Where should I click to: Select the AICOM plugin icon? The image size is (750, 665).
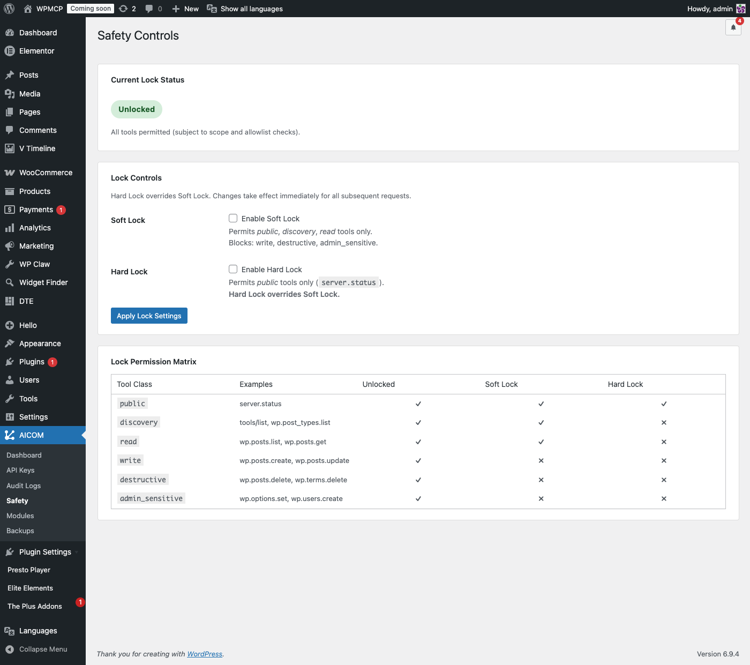pyautogui.click(x=10, y=435)
